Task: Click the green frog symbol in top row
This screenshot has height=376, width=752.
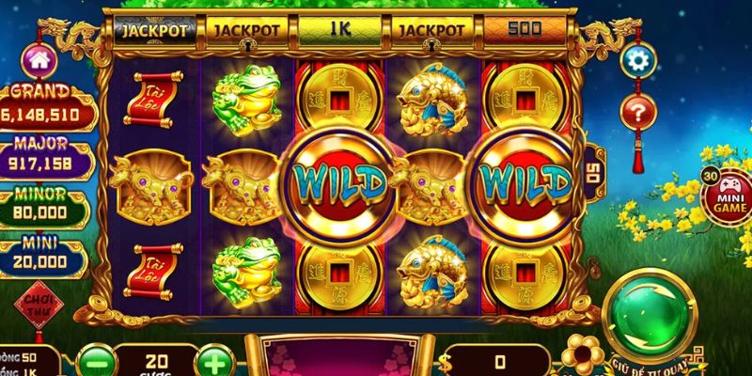Action: tap(246, 100)
